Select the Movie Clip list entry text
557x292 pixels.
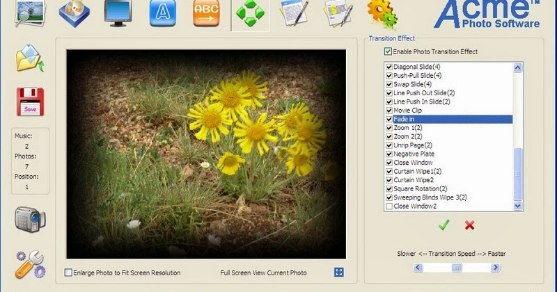[x=407, y=111]
